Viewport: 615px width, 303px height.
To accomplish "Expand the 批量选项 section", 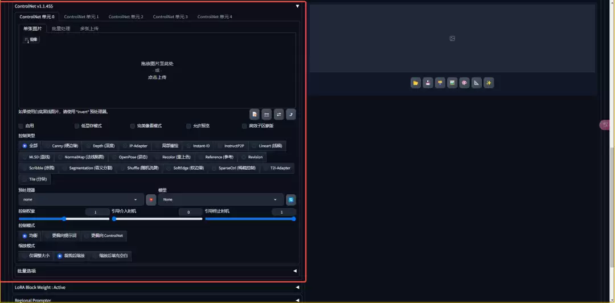I will [x=157, y=271].
